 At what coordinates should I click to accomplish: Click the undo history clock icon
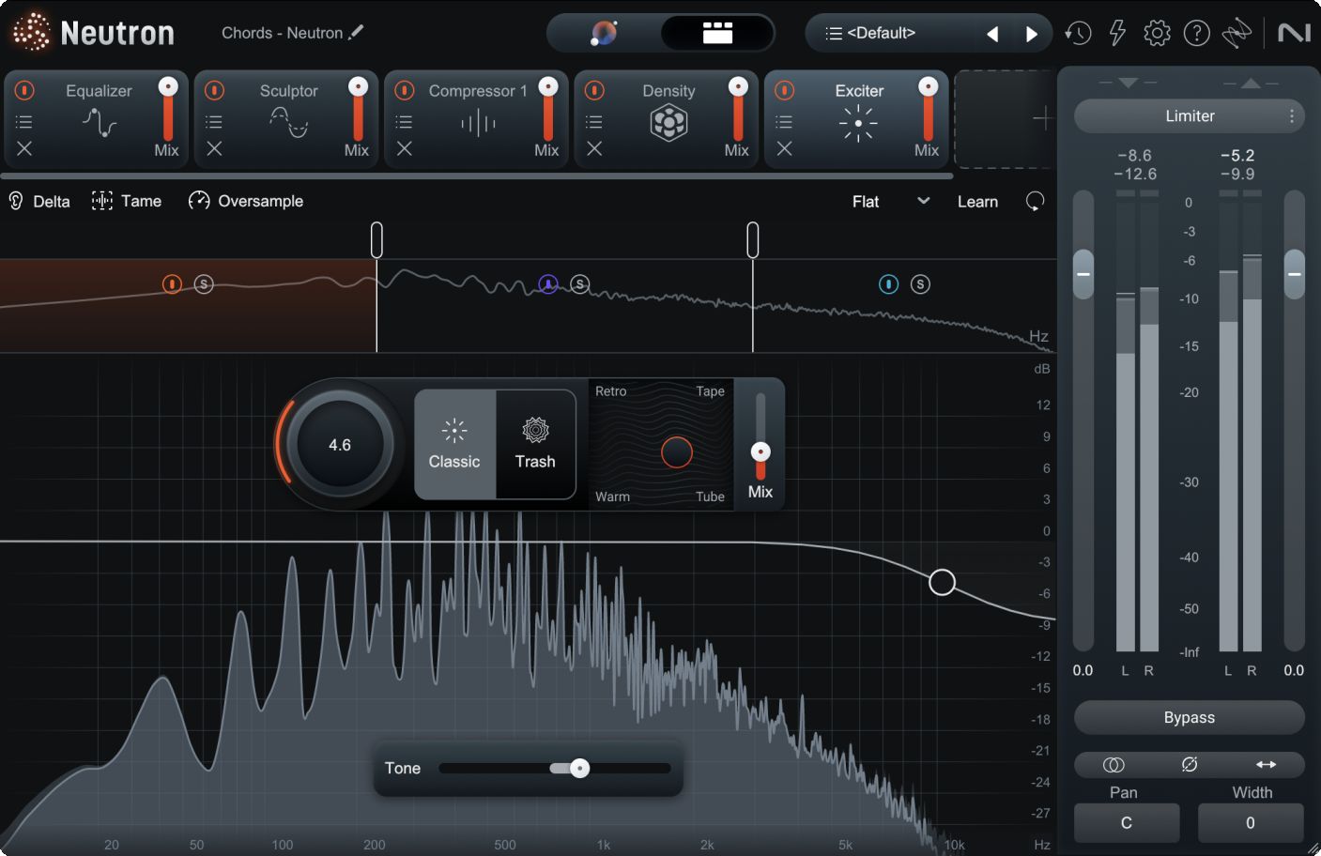point(1078,33)
